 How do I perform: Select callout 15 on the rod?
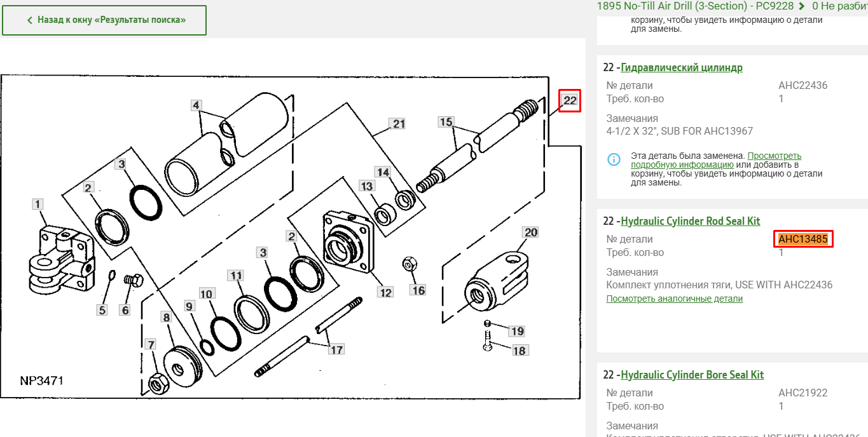(446, 121)
